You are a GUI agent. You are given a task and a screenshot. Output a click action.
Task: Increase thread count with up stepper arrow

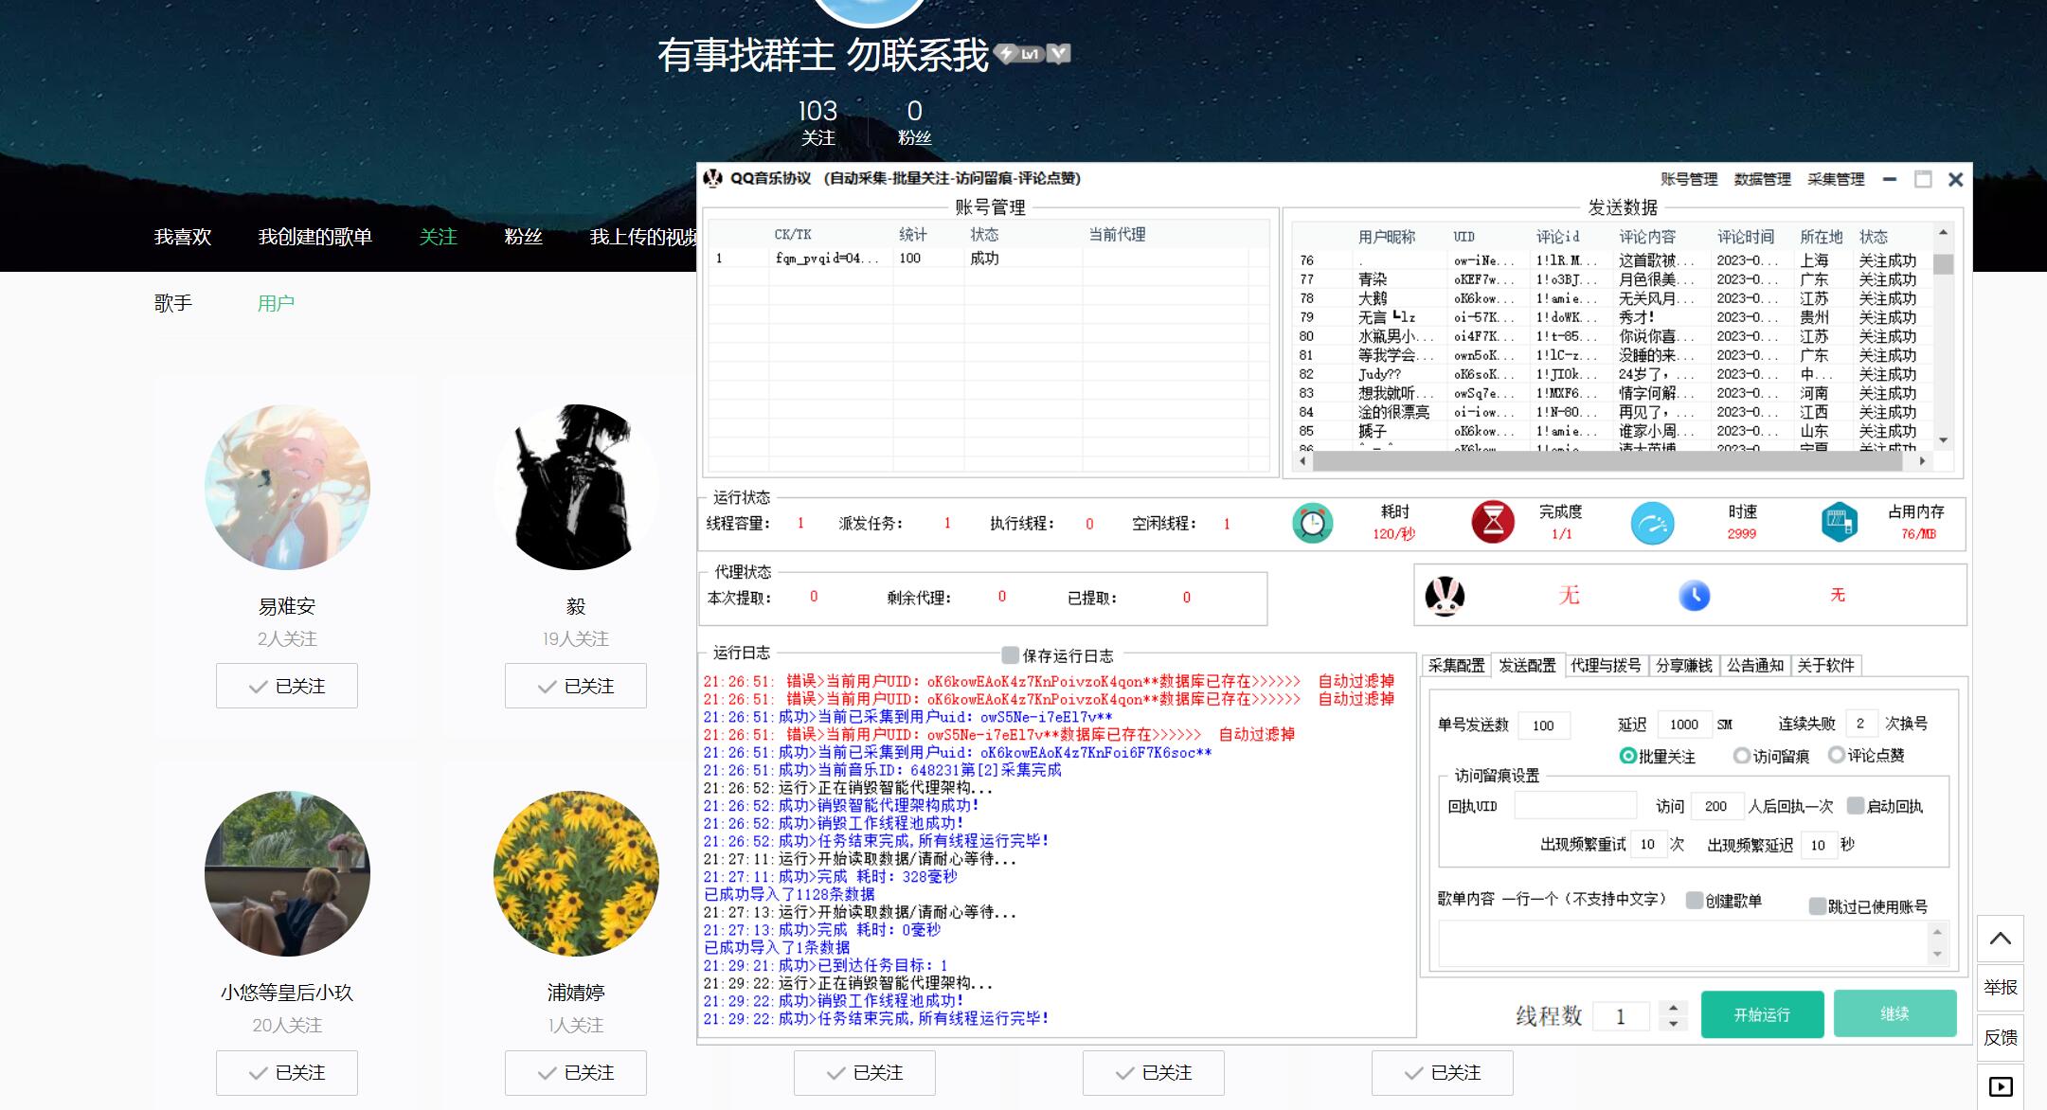1674,1009
